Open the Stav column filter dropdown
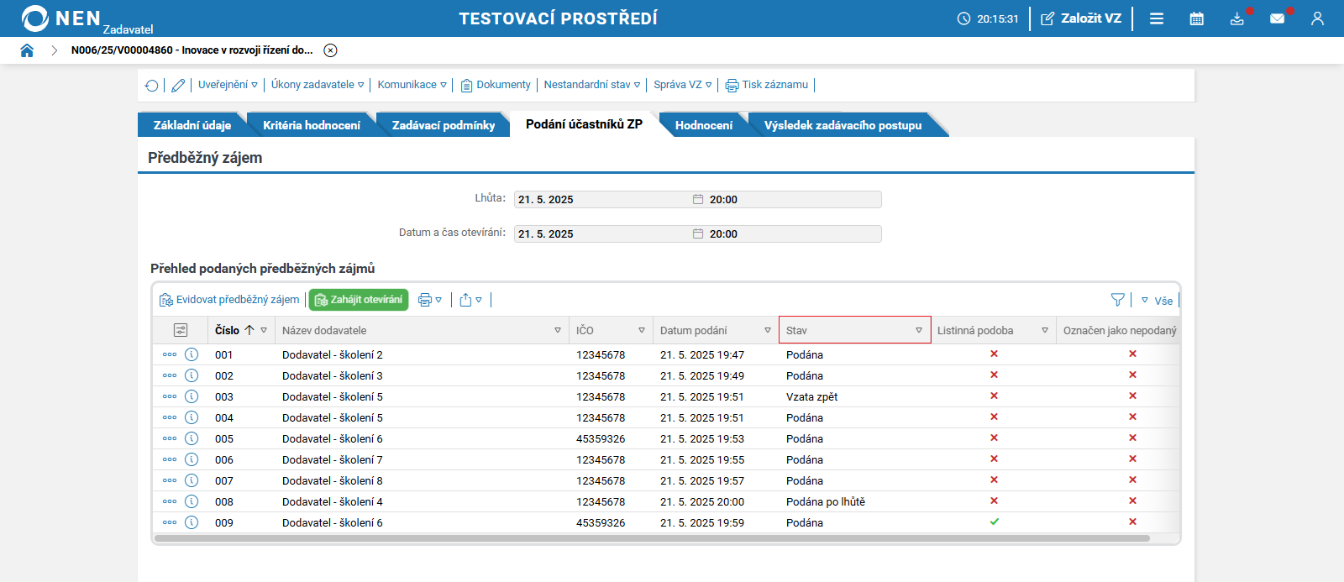This screenshot has height=582, width=1344. [x=919, y=331]
